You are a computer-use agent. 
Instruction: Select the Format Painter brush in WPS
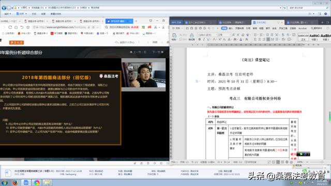click(192, 36)
